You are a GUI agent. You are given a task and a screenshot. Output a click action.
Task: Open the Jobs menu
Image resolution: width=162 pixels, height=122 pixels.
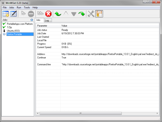coord(12,8)
